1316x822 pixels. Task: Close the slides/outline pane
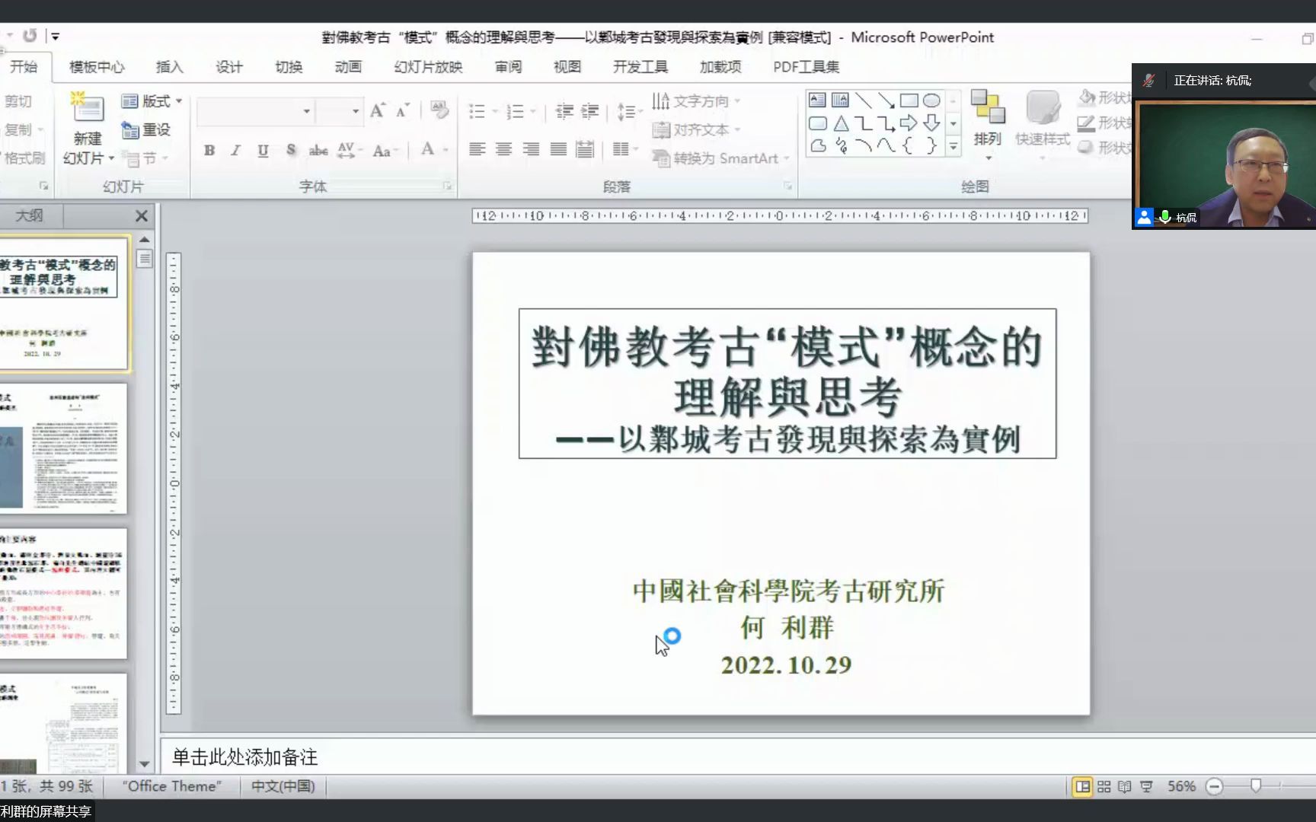(141, 216)
